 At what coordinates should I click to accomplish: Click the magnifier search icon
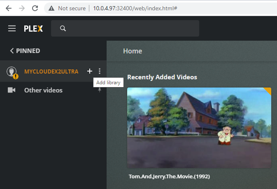[x=63, y=28]
